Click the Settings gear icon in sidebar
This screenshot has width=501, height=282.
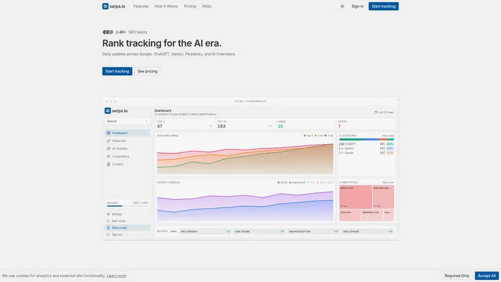pos(108,214)
